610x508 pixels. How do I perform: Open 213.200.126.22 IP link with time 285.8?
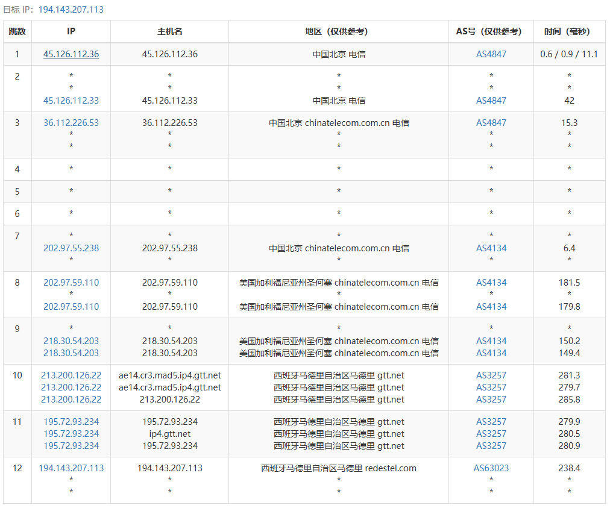pos(71,400)
